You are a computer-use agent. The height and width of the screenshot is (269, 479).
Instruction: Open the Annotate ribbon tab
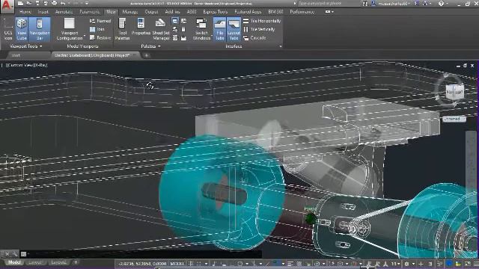pyautogui.click(x=64, y=12)
